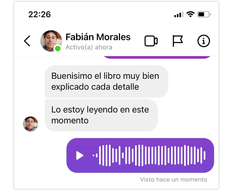Tap the end of the voice message waveform

pyautogui.click(x=205, y=155)
